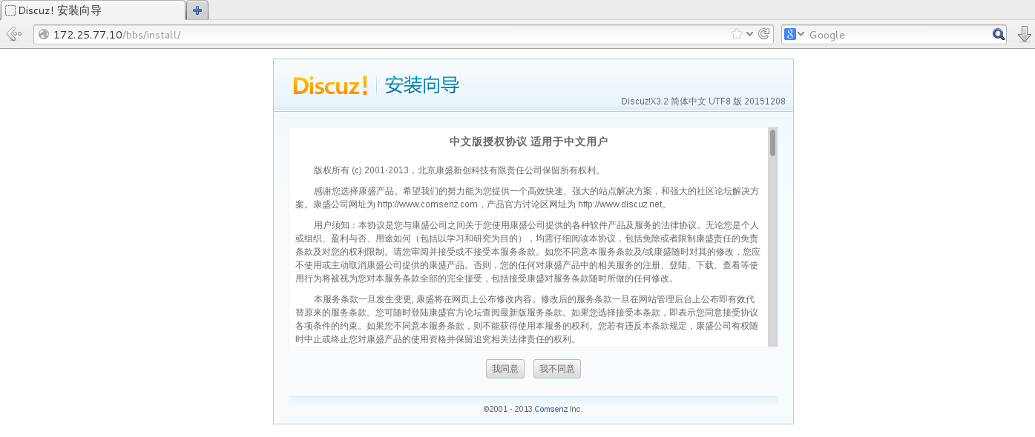Reload the page with the refresh icon

pyautogui.click(x=763, y=34)
